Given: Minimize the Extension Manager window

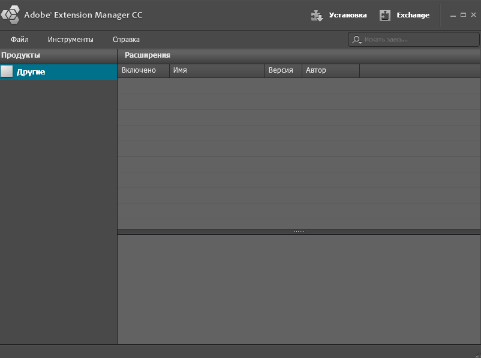Looking at the screenshot, I should (453, 15).
